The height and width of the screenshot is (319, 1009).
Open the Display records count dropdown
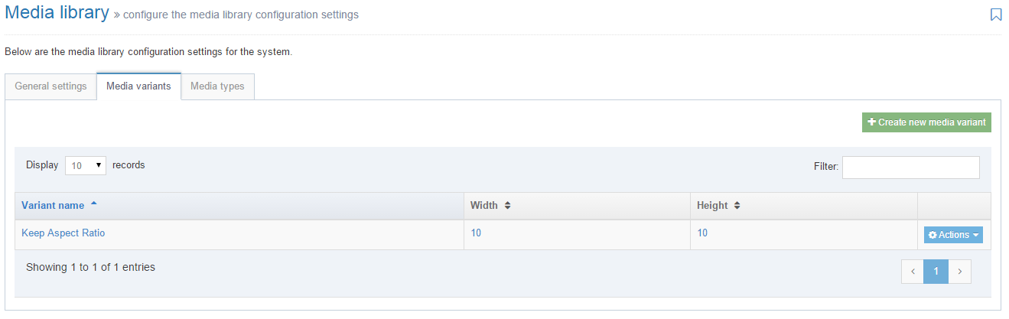[86, 165]
